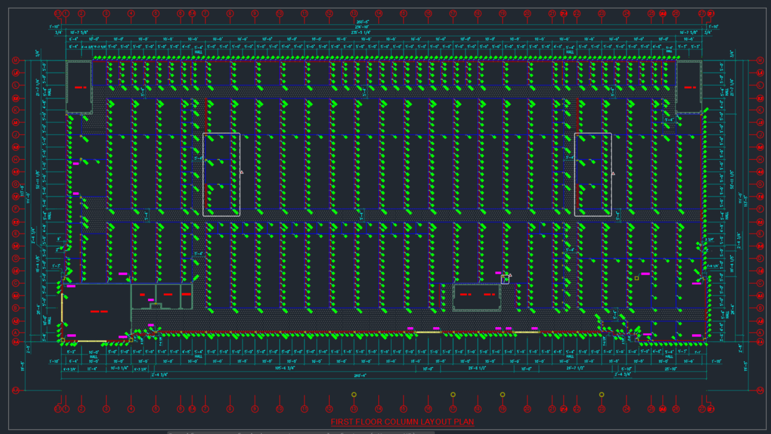
Task: Click the yellow circle below grid 23
Action: 602,395
